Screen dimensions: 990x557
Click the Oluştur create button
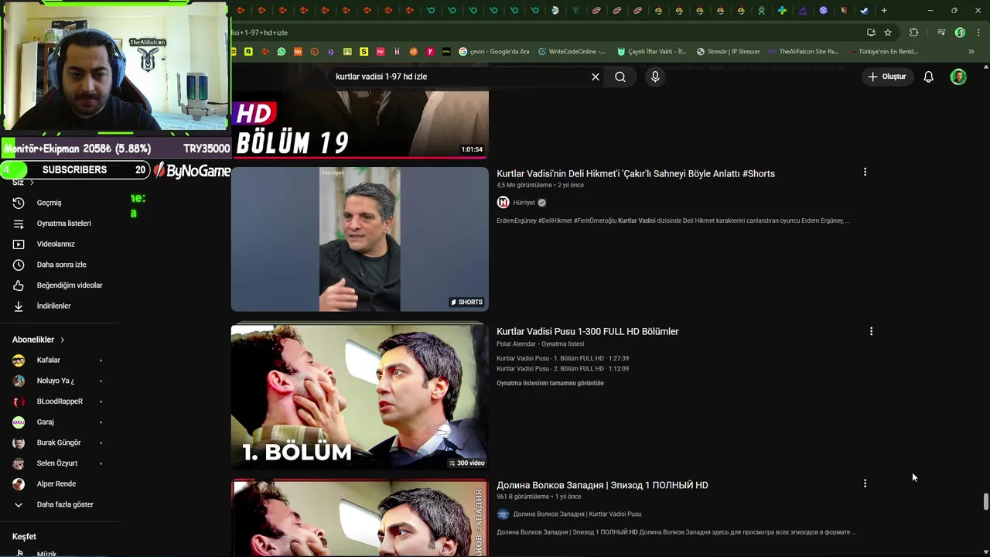coord(886,77)
